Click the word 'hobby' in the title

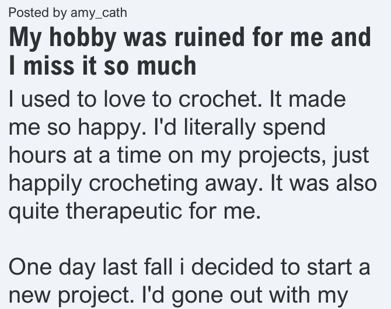(82, 38)
